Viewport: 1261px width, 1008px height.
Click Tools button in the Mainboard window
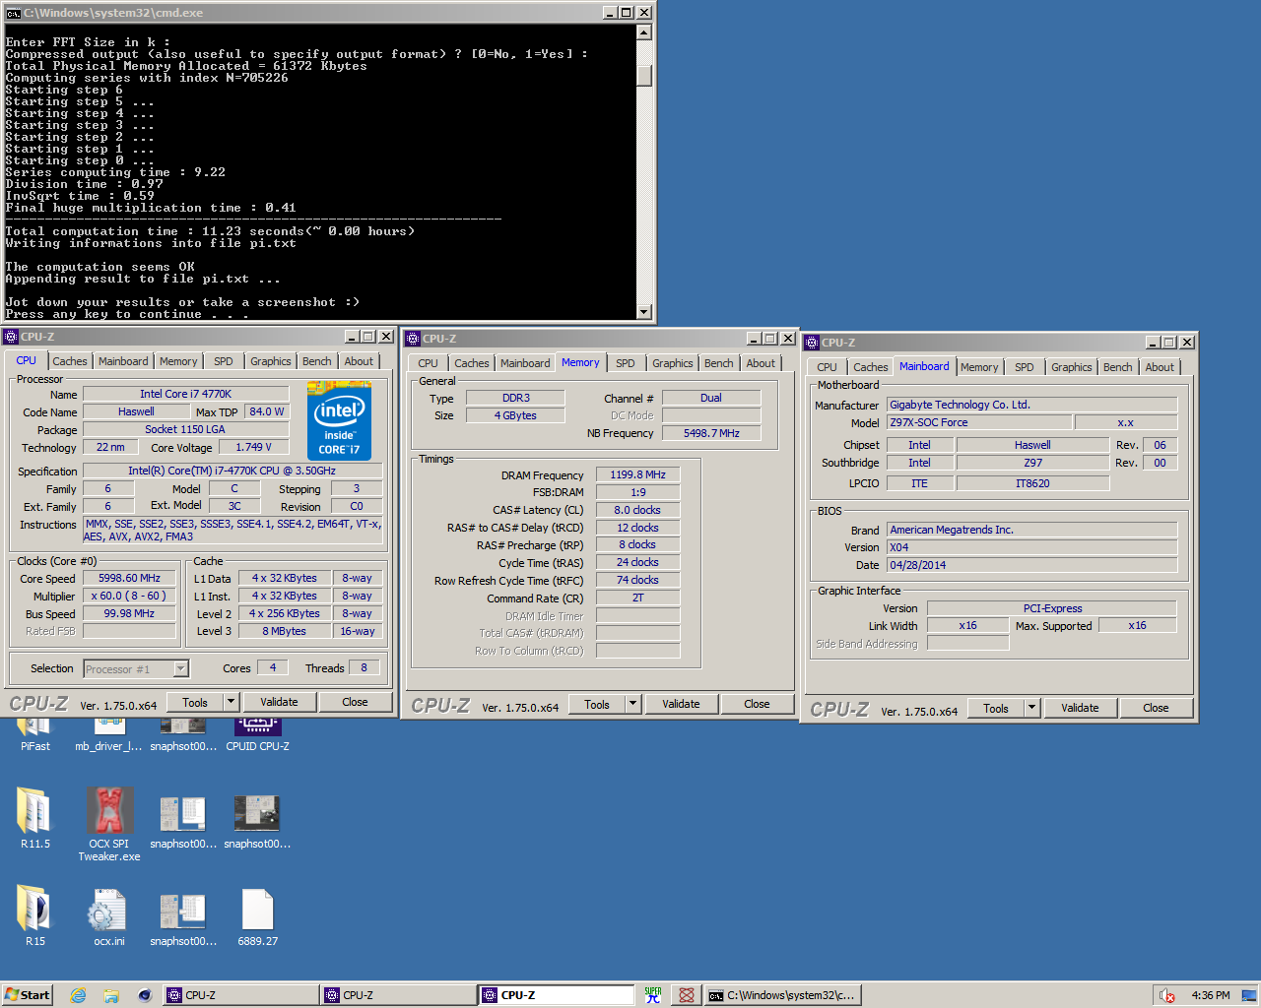click(x=996, y=708)
